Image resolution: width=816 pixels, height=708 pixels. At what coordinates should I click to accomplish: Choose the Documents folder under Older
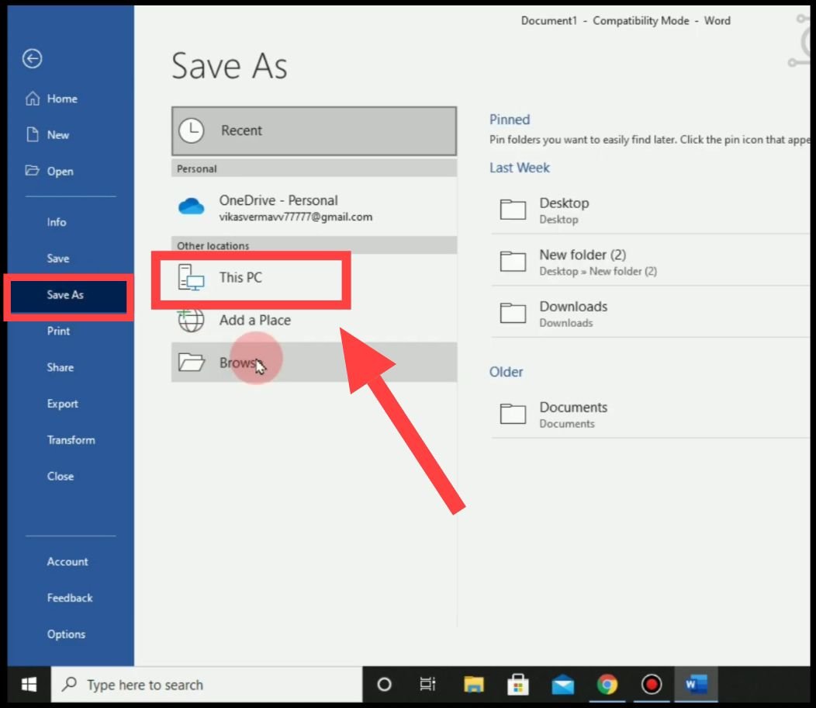pyautogui.click(x=651, y=415)
